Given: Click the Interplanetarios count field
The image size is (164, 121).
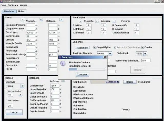Looking at the screenshot, I should click(10, 95).
